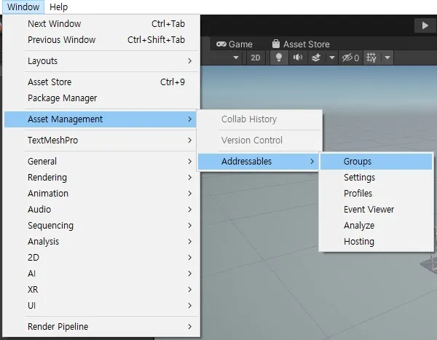
Task: Expand the AI submenu
Action: (101, 274)
